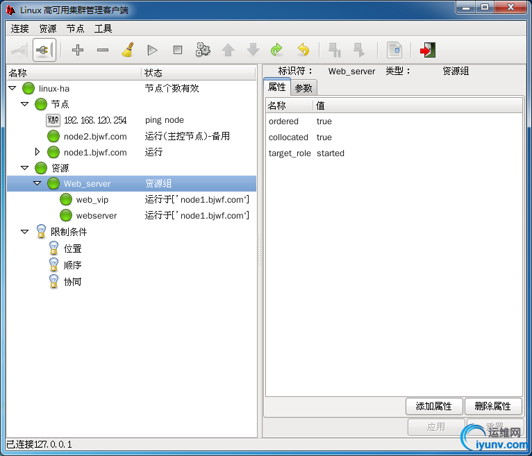Click the 名称 column header in tree
532x456 pixels.
[74, 73]
